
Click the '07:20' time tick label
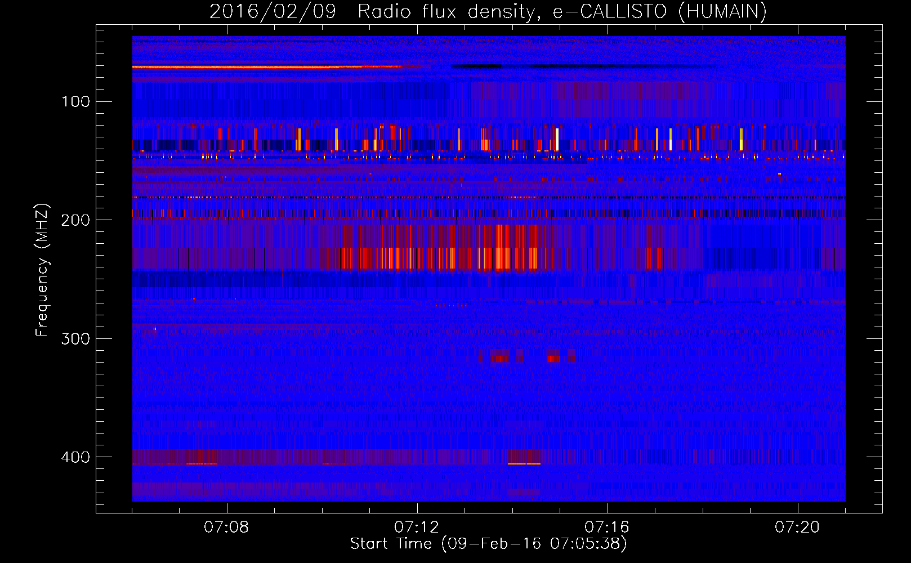(797, 528)
